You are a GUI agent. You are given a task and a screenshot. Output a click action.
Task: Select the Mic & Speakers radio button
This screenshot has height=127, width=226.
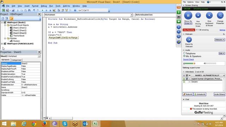(184, 56)
